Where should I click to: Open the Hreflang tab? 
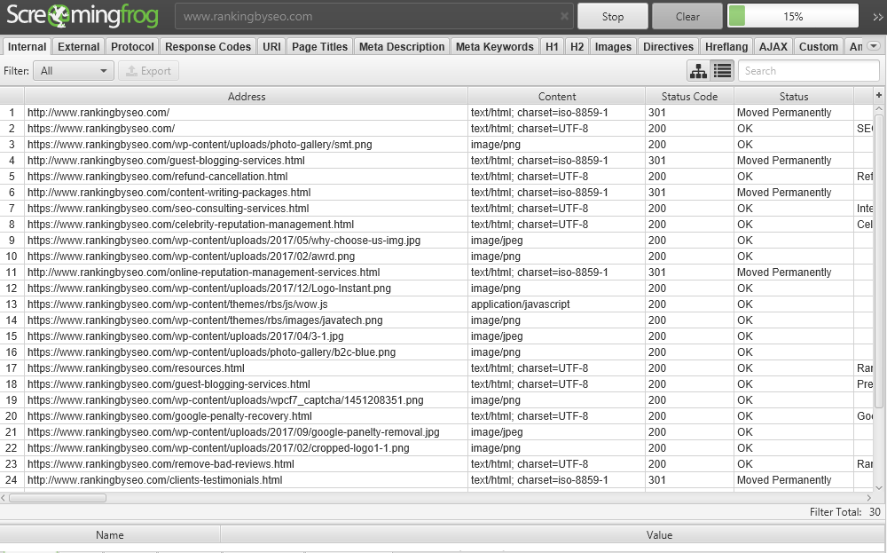coord(726,46)
